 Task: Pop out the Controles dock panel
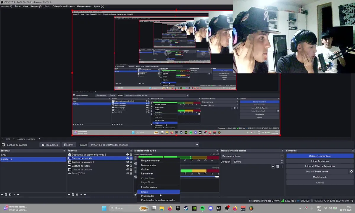[353, 151]
